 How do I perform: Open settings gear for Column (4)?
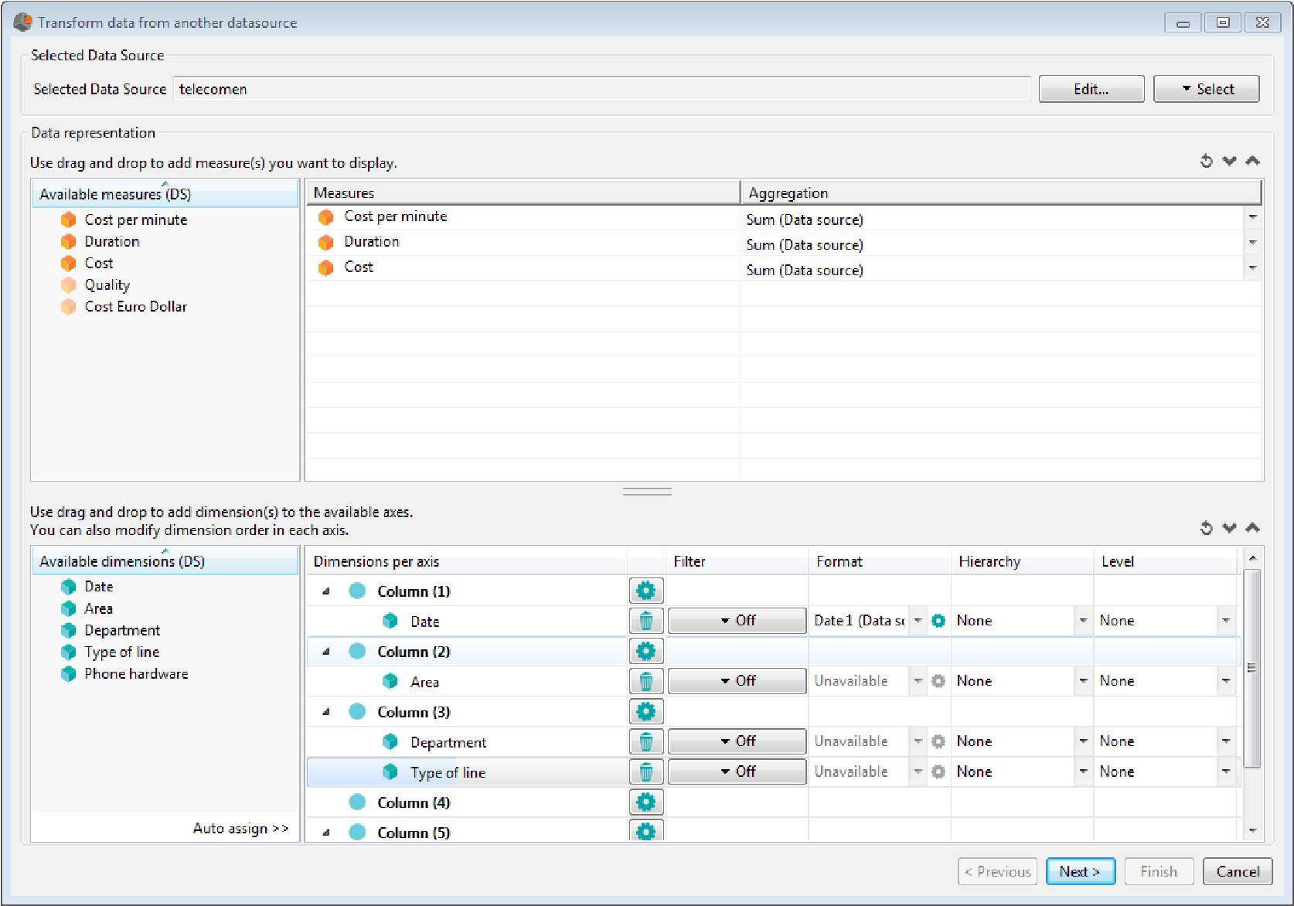point(645,802)
